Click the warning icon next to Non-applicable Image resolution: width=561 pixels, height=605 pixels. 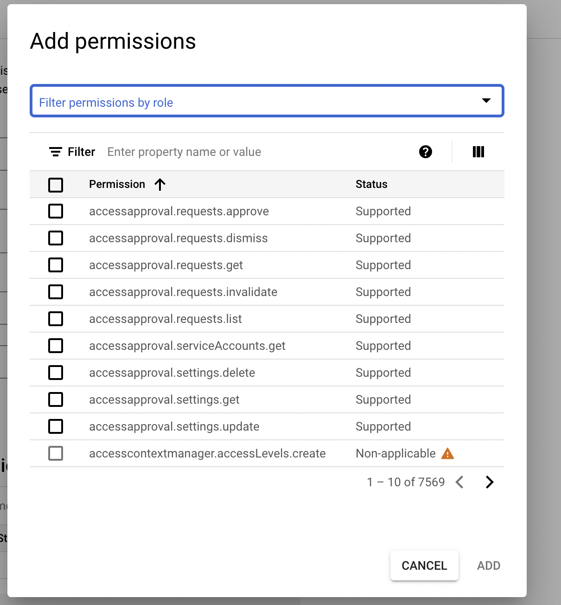tap(447, 453)
